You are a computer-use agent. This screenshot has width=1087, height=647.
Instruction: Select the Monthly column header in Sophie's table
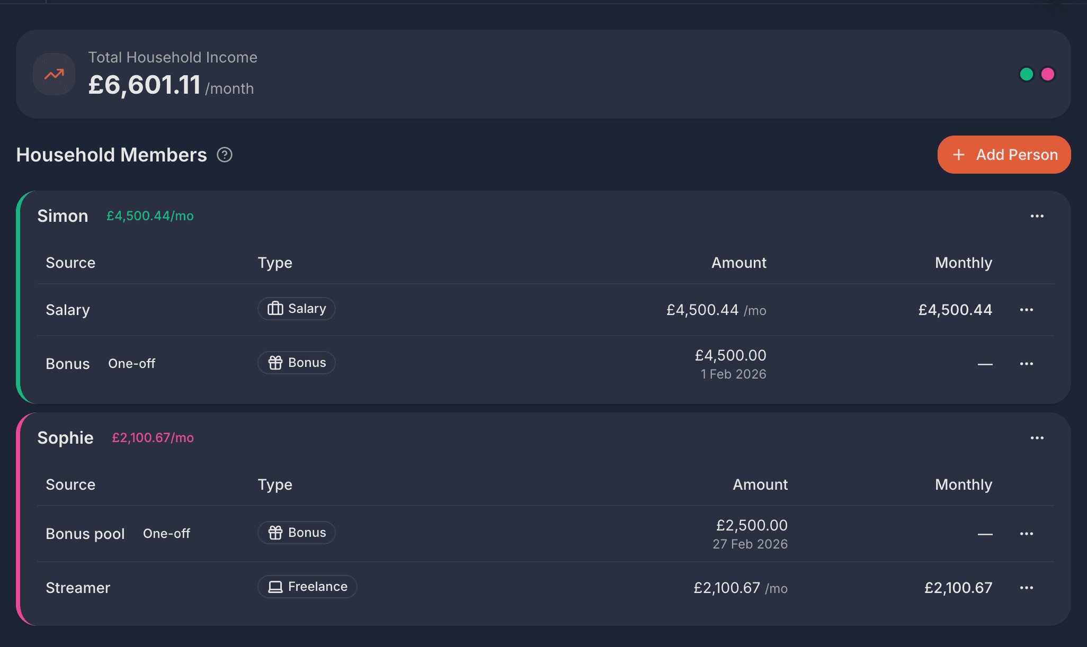(963, 484)
